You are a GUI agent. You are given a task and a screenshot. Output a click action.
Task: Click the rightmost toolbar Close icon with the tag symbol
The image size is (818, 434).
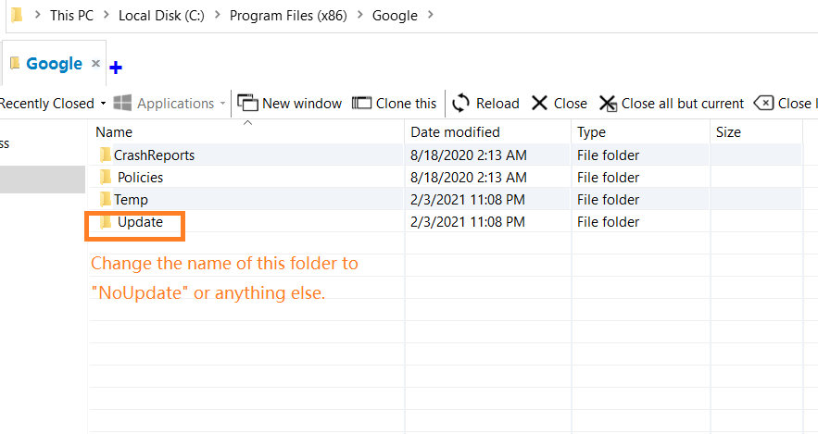click(763, 103)
